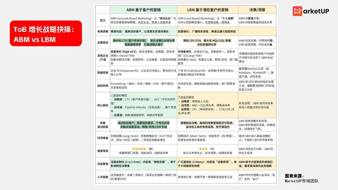The height and width of the screenshot is (190, 338).
Task: Click the 'ABM 赋予内容更高的单篇价值' cell
Action: (257, 164)
